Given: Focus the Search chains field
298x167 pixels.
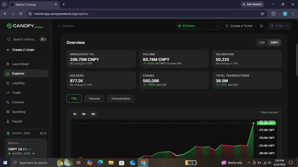Looking at the screenshot, I should pos(26,39).
